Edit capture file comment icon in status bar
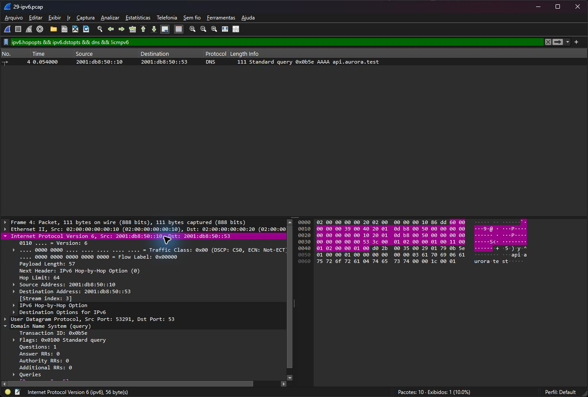 tap(17, 392)
